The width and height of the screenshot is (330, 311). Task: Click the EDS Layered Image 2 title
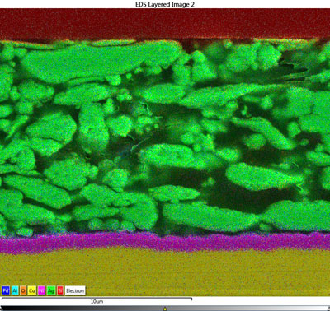(165, 4)
